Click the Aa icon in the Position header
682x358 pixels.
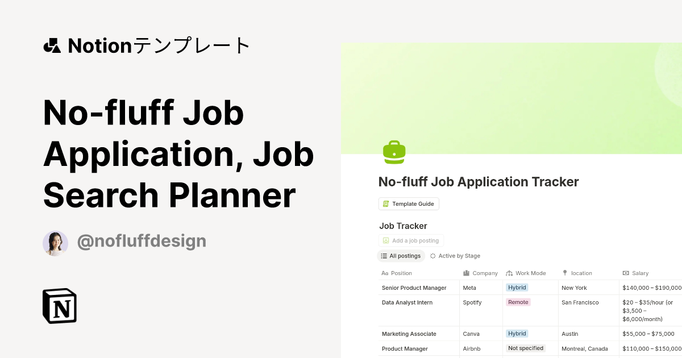[x=384, y=273]
